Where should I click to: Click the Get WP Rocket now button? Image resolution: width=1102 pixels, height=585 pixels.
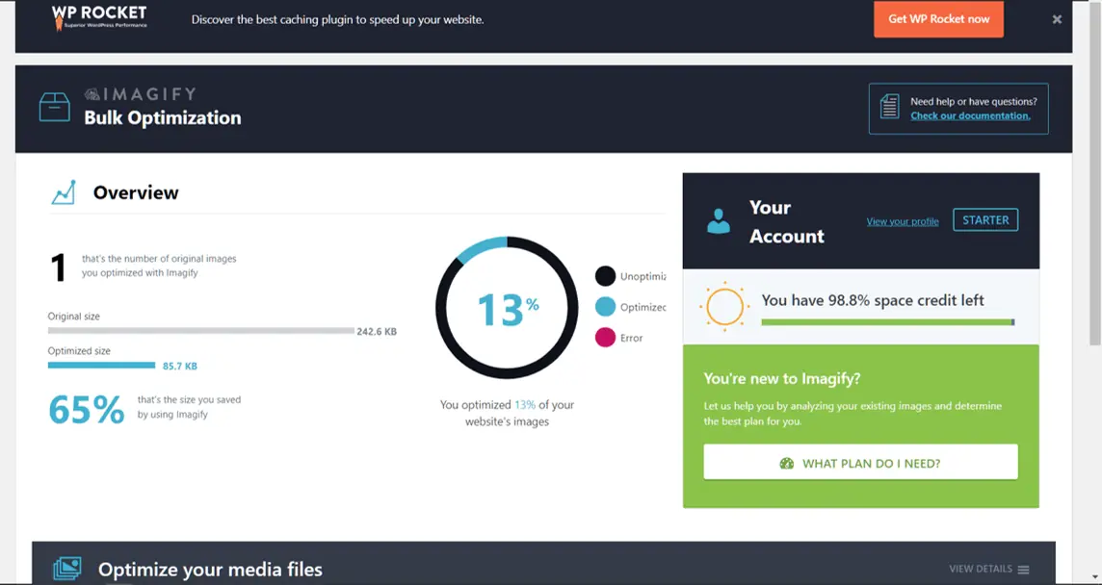[x=938, y=19]
